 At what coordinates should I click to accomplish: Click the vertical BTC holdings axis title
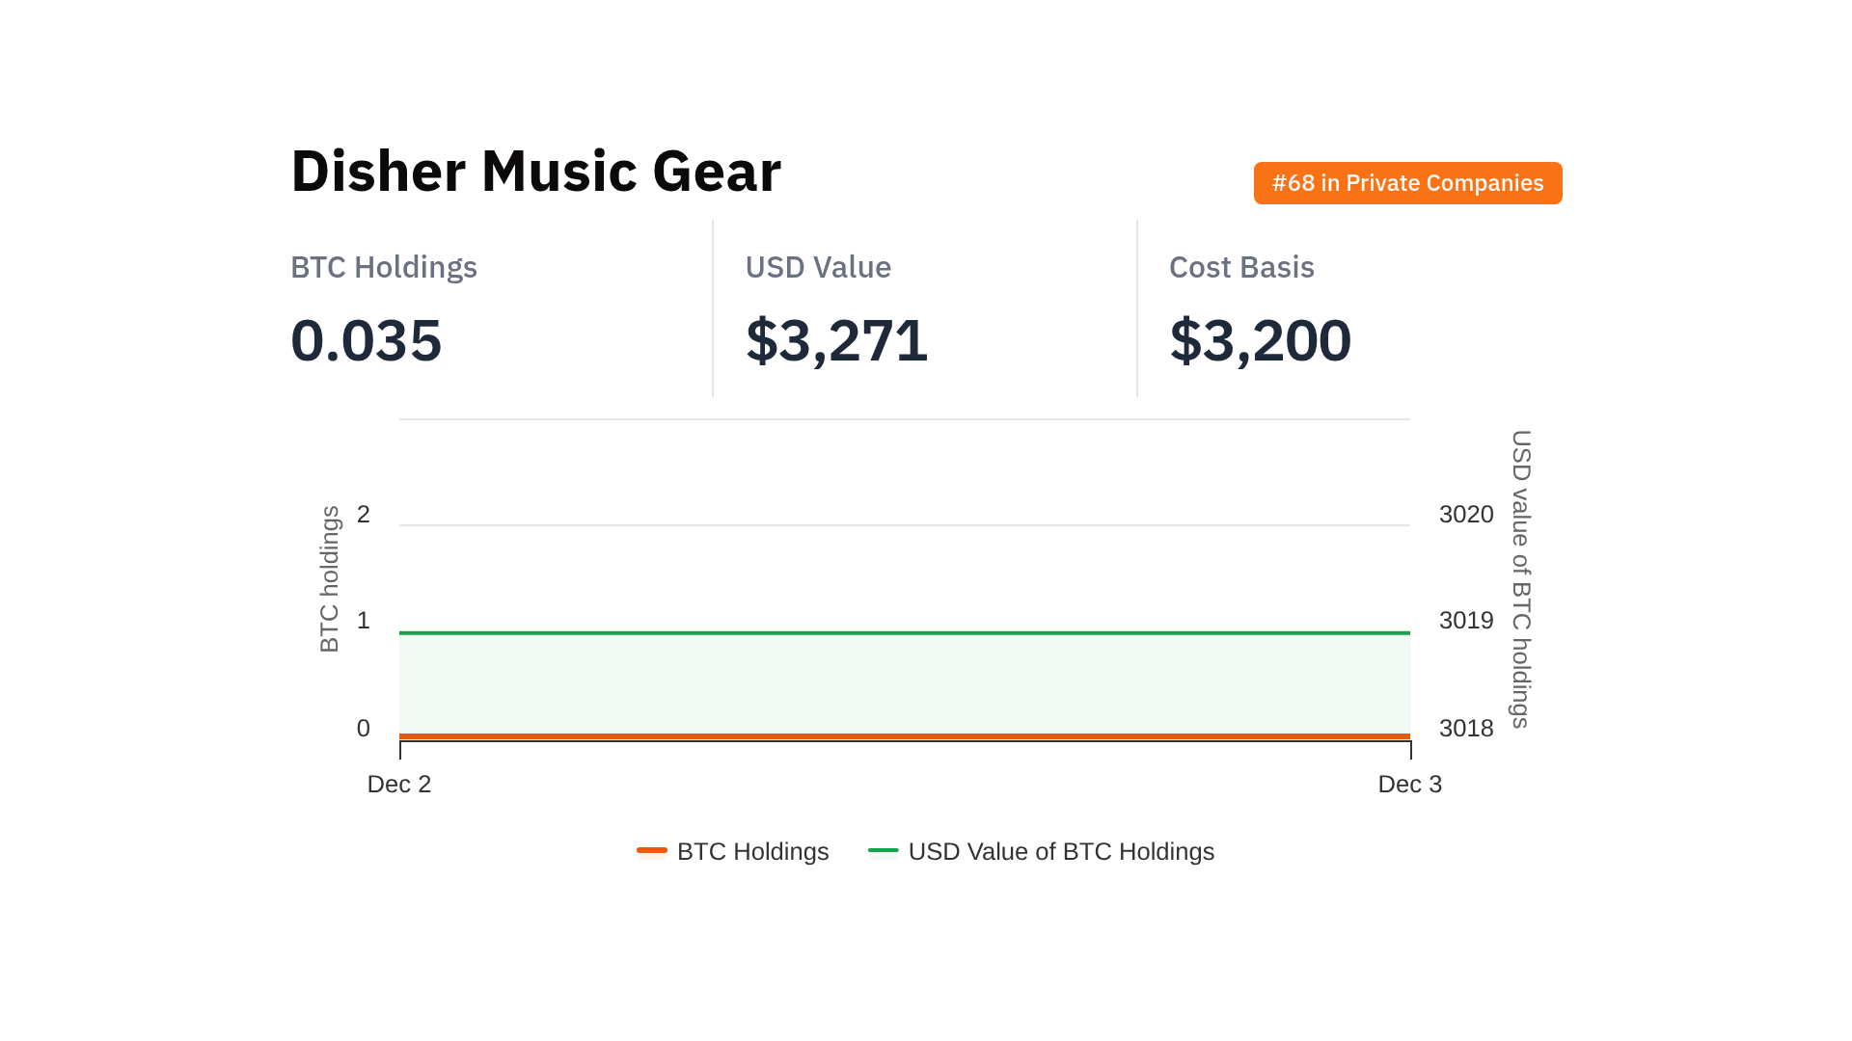point(330,578)
